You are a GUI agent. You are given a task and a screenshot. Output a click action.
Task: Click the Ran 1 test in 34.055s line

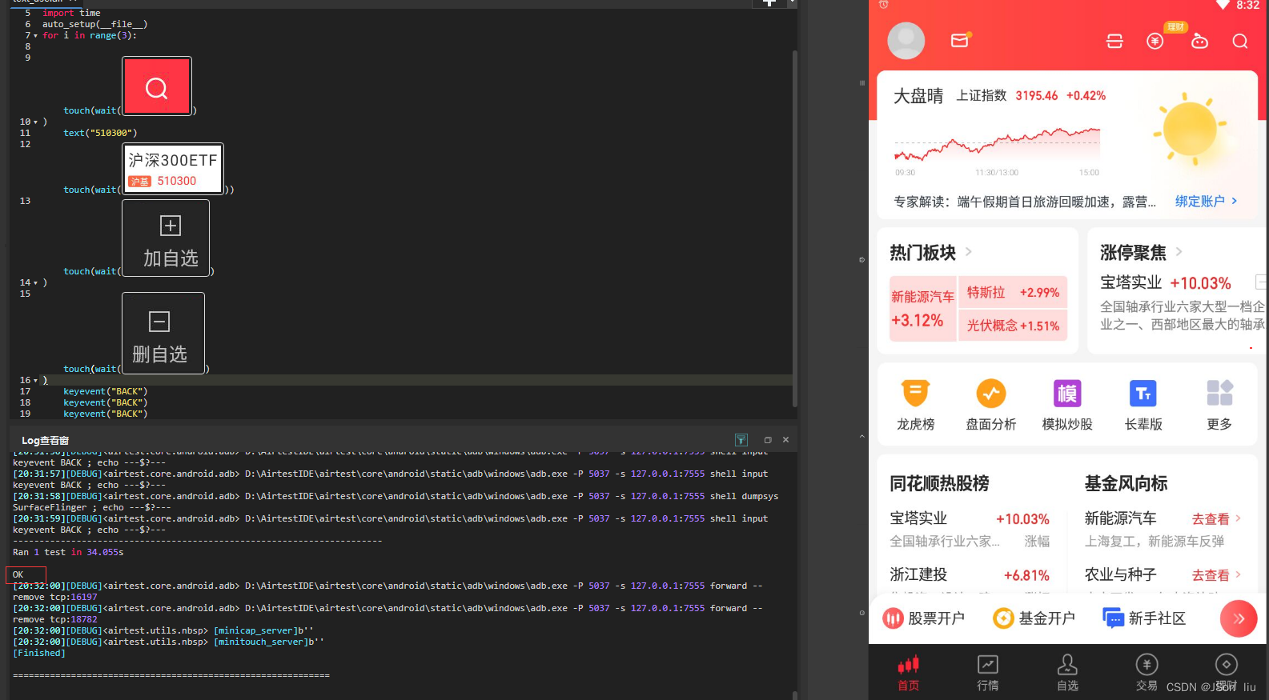tap(68, 553)
